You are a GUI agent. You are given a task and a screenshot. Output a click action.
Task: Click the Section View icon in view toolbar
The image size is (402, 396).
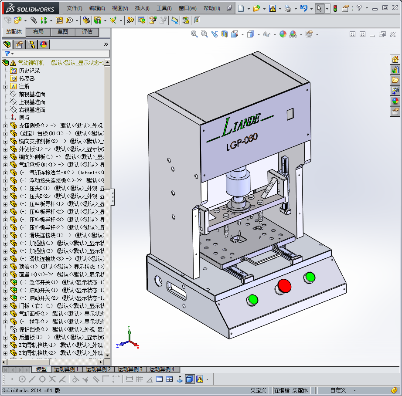tap(225, 34)
